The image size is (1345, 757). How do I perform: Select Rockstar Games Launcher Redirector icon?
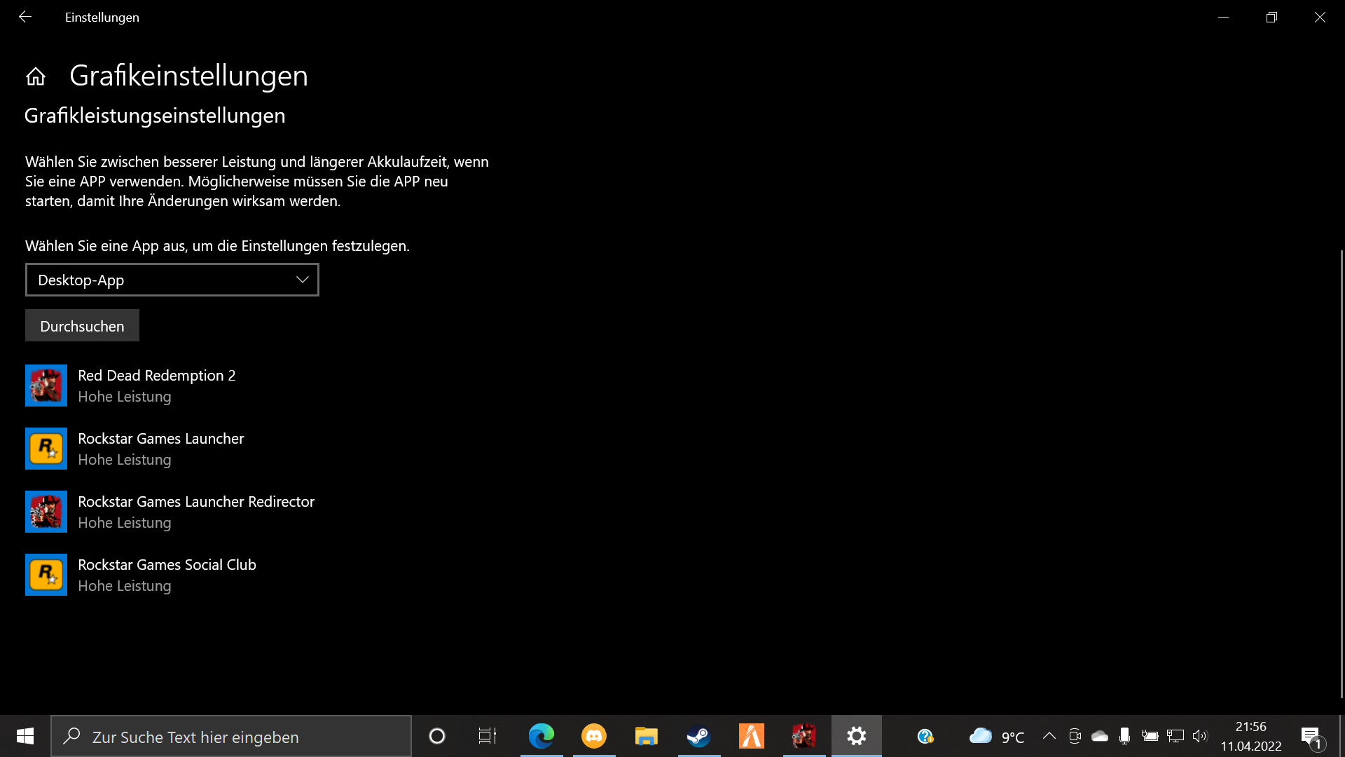click(x=46, y=512)
